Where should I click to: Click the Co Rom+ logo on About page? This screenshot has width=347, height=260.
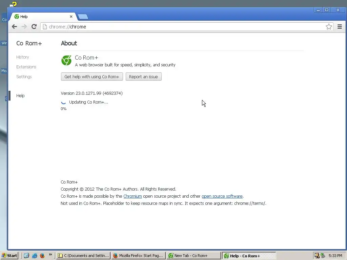66,61
